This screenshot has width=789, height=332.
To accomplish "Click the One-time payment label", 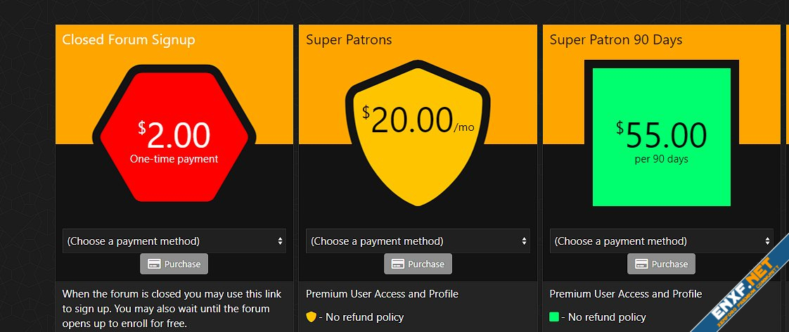I will coord(174,159).
